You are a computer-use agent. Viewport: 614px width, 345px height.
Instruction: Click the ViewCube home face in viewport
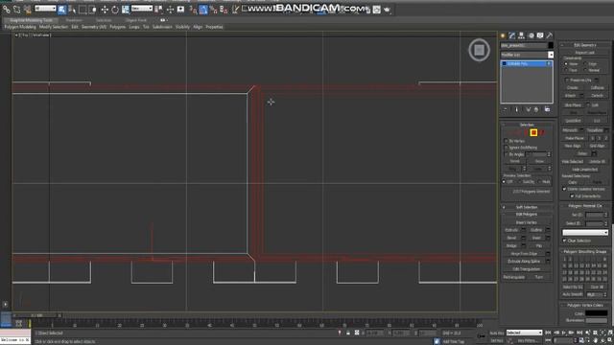click(480, 50)
